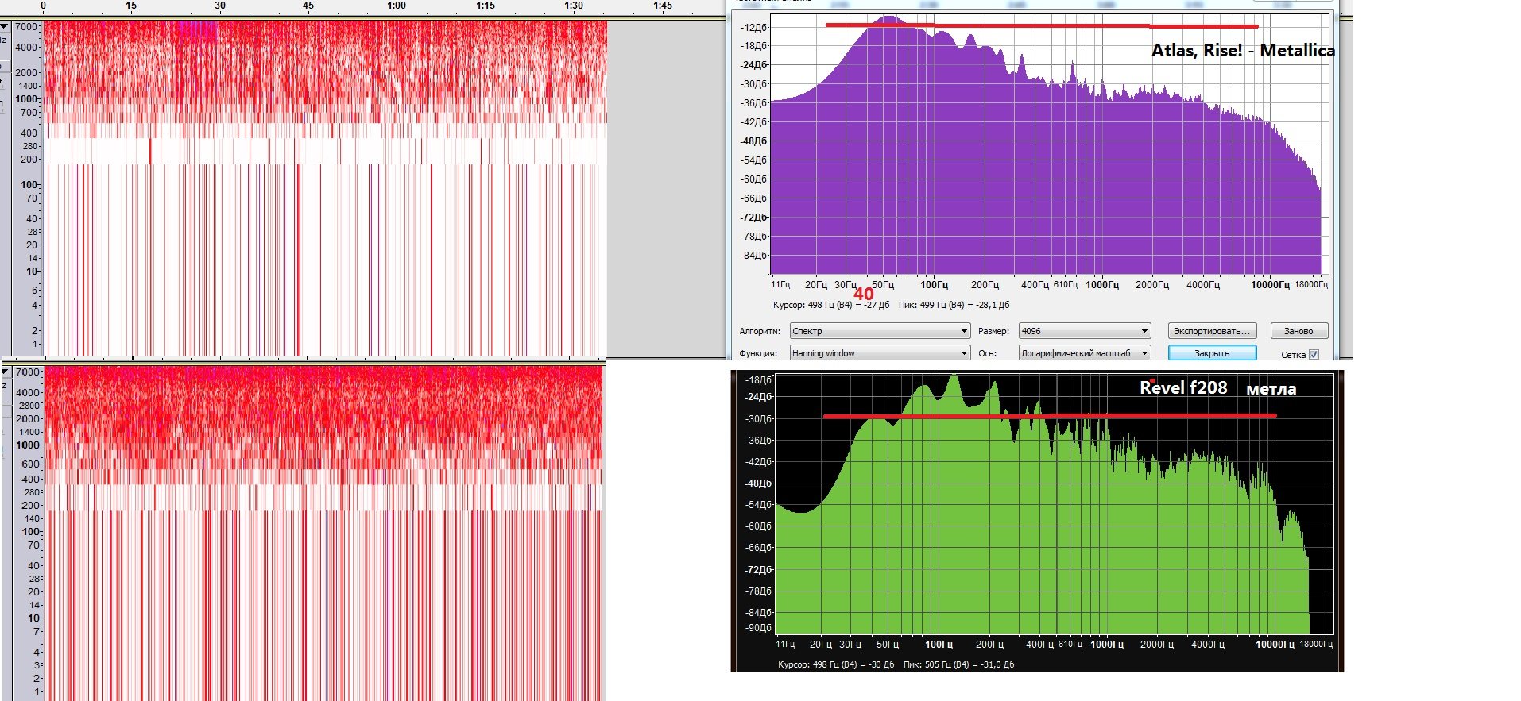Image resolution: width=1521 pixels, height=701 pixels.
Task: Click the Экспортировать... button
Action: tap(1212, 331)
